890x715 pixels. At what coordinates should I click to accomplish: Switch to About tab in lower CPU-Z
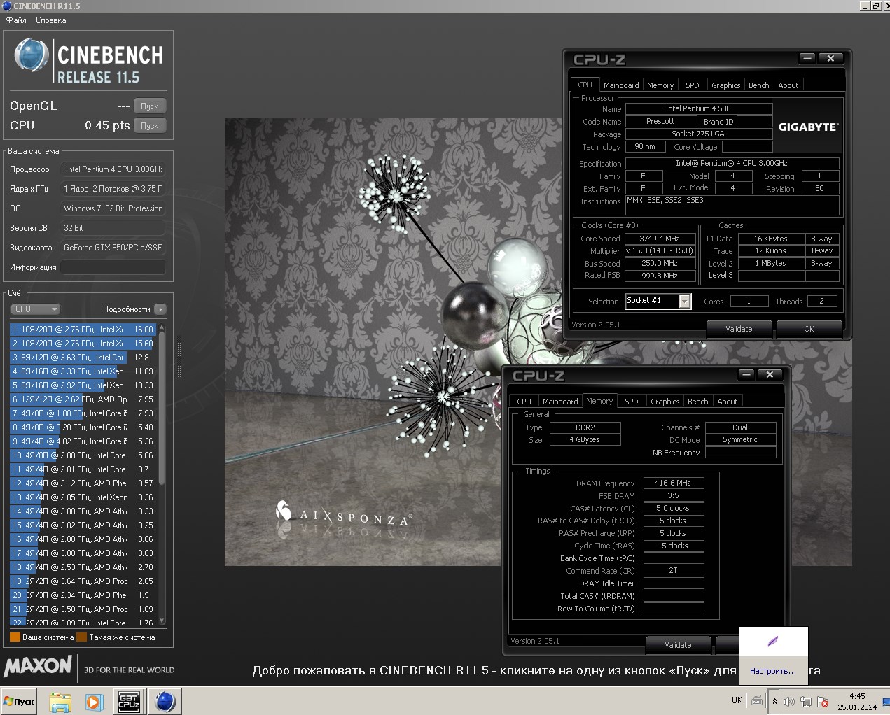pos(727,402)
